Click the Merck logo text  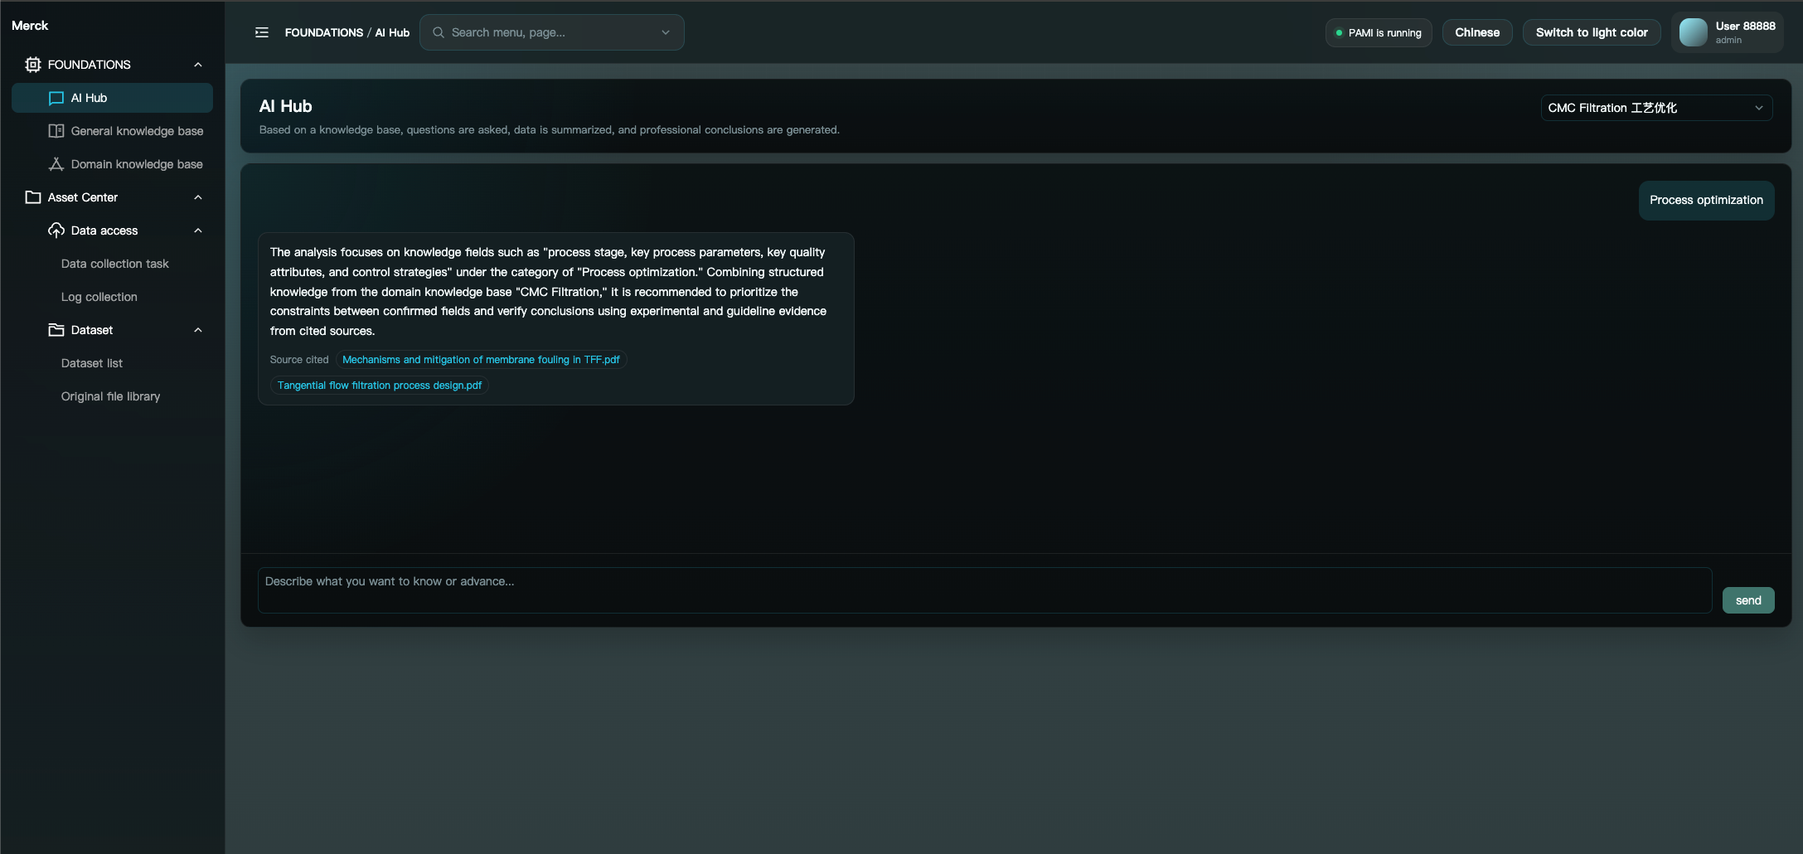coord(30,26)
